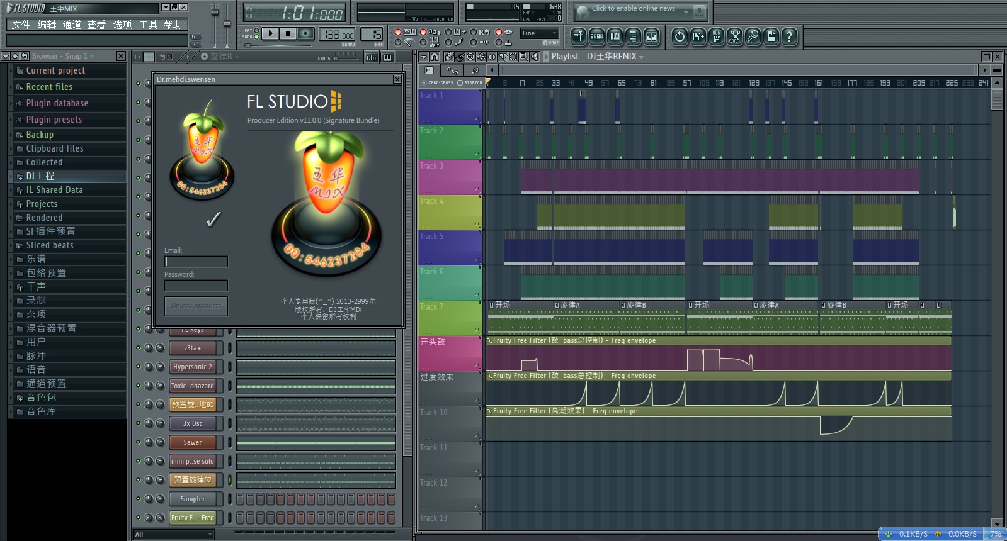This screenshot has height=541, width=1007.
Task: Toggle the Playlist snap magnet icon
Action: (435, 57)
